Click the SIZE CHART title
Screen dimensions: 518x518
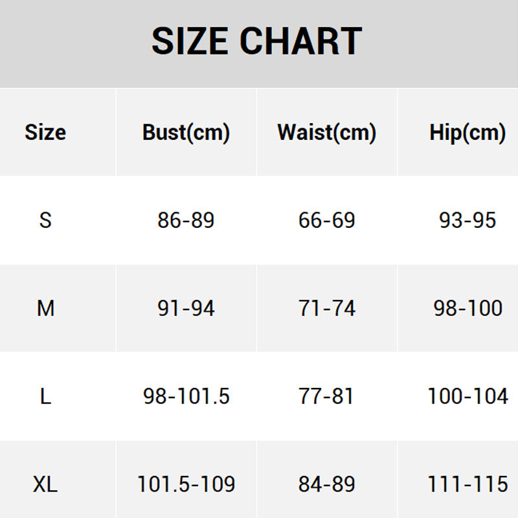click(x=256, y=41)
